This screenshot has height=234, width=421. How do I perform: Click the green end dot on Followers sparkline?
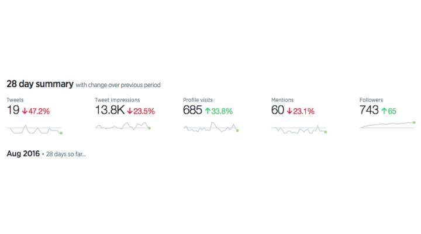pos(414,122)
